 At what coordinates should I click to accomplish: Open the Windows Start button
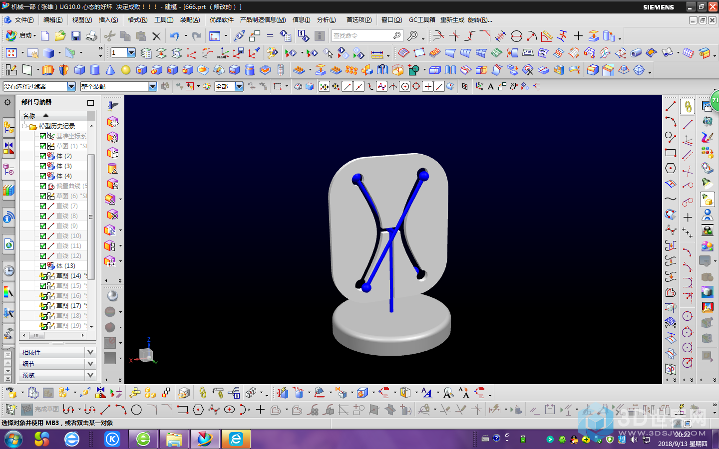pyautogui.click(x=13, y=439)
